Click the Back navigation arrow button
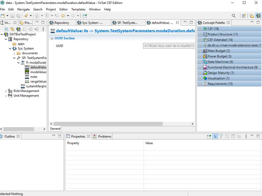 (64, 16)
